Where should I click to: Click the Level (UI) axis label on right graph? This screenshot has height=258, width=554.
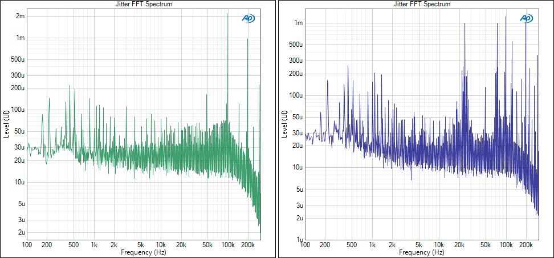[x=284, y=124]
